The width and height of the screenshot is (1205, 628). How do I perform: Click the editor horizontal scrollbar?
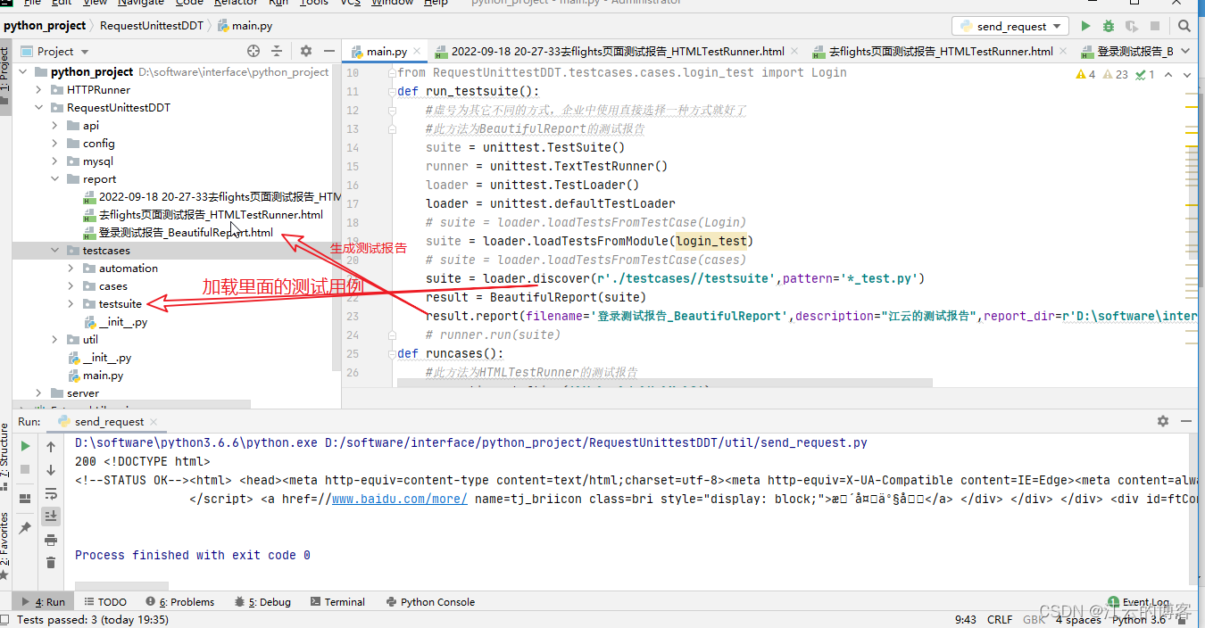click(x=665, y=382)
